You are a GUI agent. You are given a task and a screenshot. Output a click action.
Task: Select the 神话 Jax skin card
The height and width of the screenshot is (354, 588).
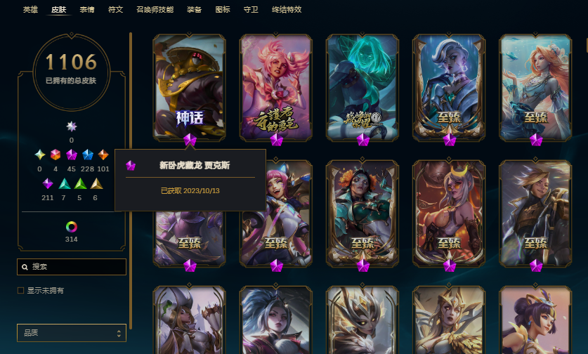(x=190, y=88)
